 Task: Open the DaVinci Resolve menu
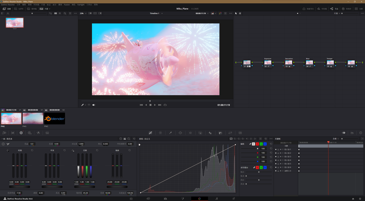8,5
